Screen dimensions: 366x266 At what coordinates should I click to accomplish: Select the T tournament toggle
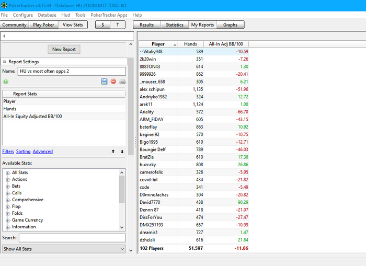tap(118, 25)
